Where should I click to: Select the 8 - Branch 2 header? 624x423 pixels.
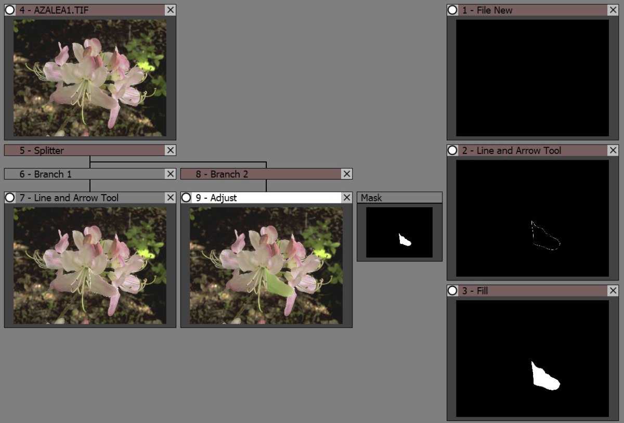tap(260, 174)
